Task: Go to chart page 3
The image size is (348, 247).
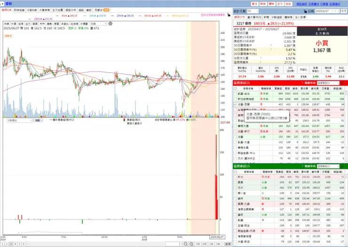Action: [x=11, y=244]
